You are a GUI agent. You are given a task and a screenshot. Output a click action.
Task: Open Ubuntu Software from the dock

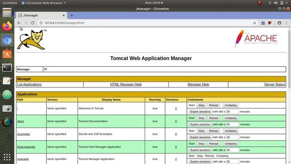(7, 54)
